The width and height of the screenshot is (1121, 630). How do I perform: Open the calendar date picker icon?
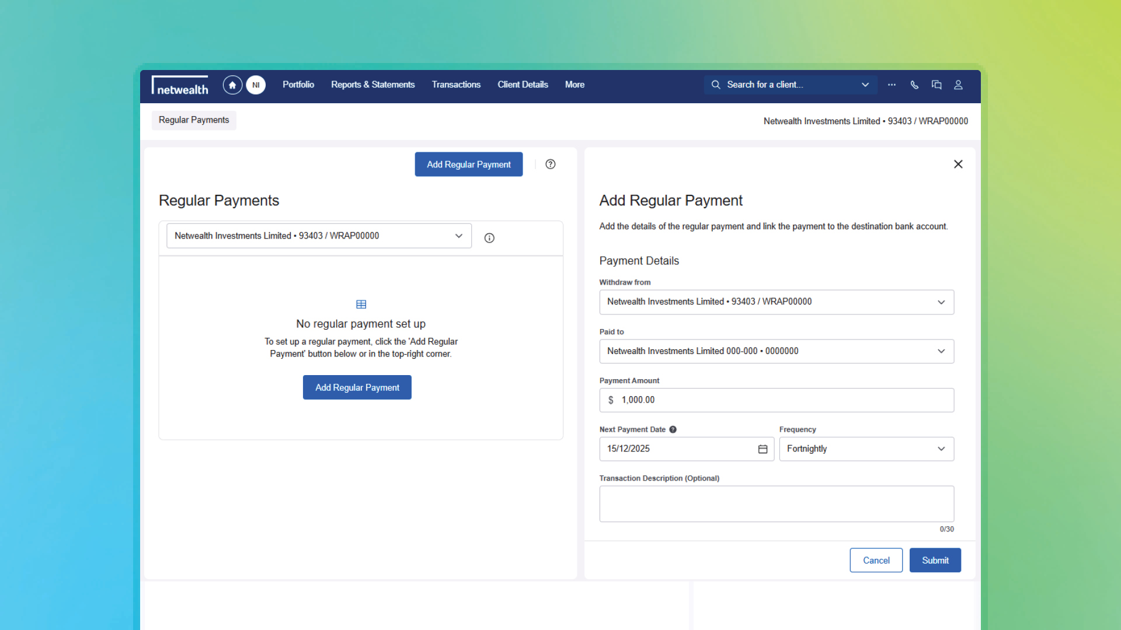763,449
